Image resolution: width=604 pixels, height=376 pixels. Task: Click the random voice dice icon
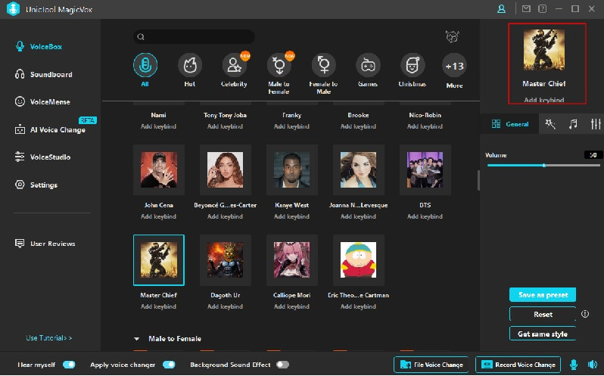click(x=452, y=36)
